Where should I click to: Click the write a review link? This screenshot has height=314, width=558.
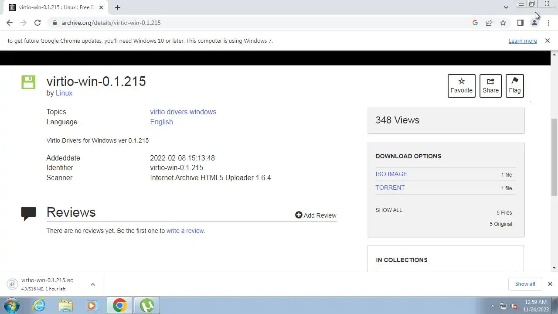(186, 231)
